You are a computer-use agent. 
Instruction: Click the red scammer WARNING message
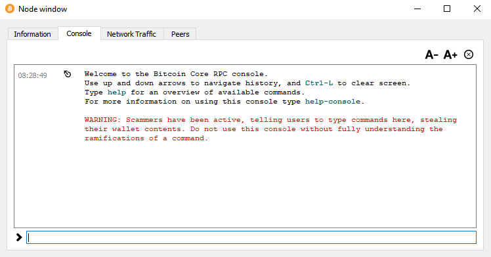[270, 129]
